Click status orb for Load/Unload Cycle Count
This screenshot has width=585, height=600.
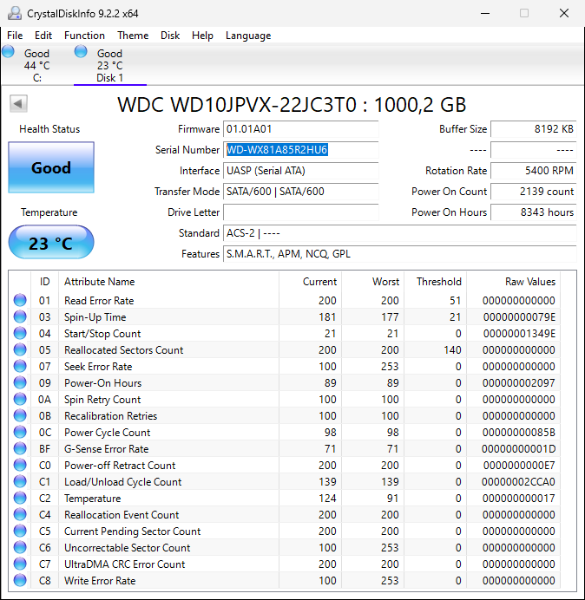pyautogui.click(x=20, y=481)
